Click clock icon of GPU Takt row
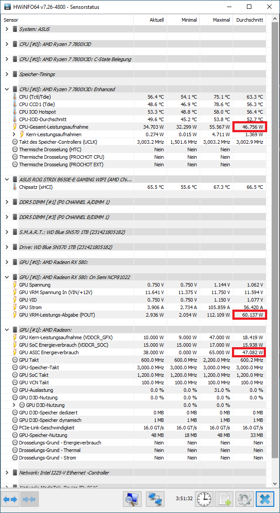 click(15, 360)
